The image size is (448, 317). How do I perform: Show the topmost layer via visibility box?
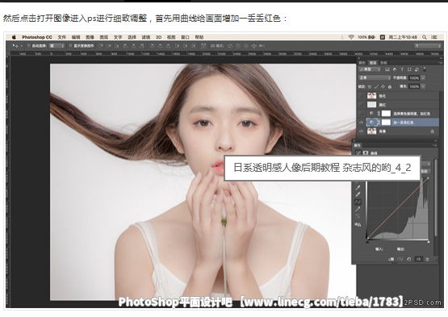pyautogui.click(x=361, y=96)
